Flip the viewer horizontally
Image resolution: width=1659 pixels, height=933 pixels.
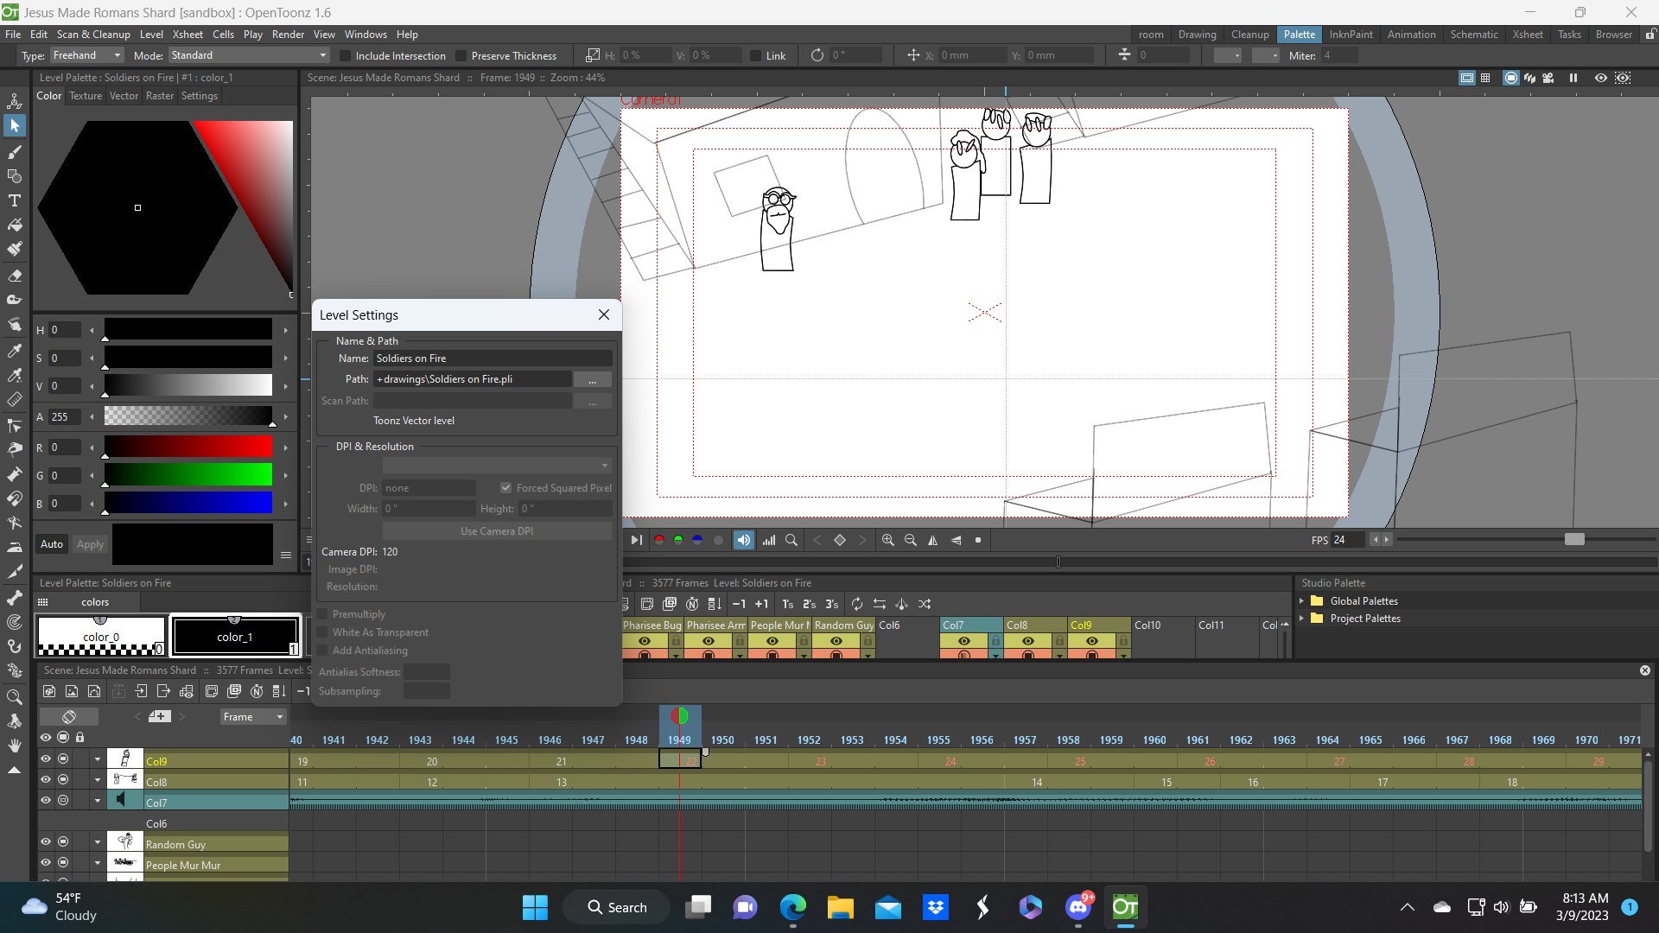[932, 540]
